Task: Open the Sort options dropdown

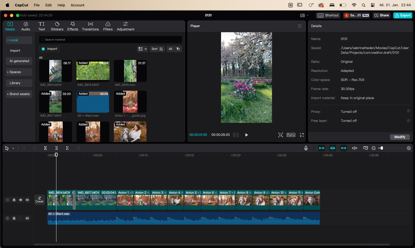Action: coord(157,49)
